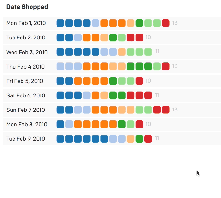Click the light orange square on Tue Feb 9
Screen dimensions: 221x198
tap(130, 139)
